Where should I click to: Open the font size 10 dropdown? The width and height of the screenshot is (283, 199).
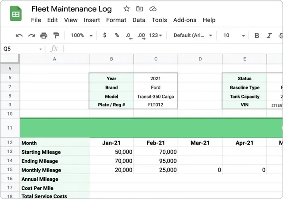pos(234,35)
